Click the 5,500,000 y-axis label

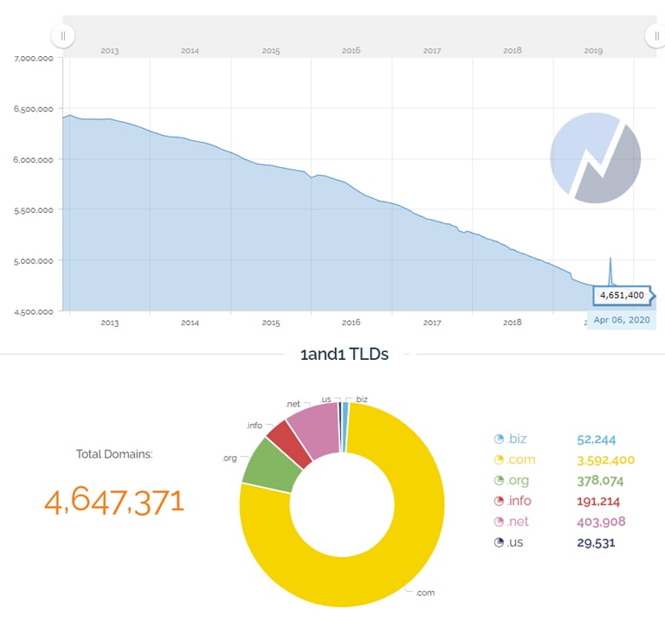(x=34, y=210)
